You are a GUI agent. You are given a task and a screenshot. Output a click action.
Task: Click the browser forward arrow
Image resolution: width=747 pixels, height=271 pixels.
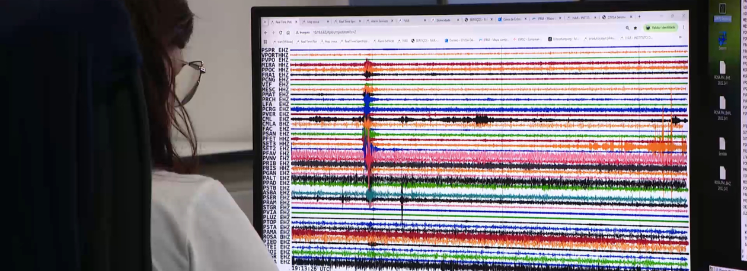(273, 33)
